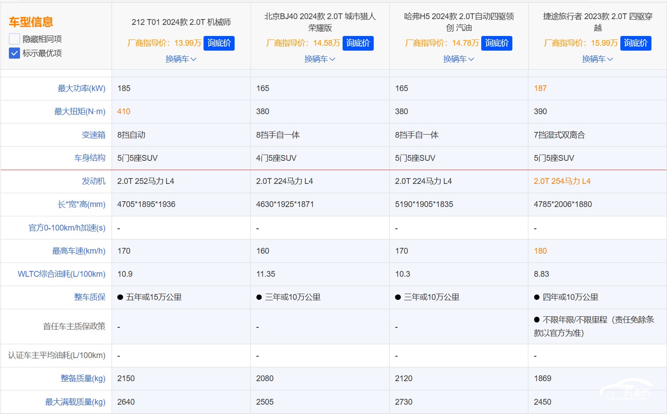Viewport: 667px width, 414px height.
Task: Open the 最大扭矩(N·m) parameter link
Action: pyautogui.click(x=80, y=111)
